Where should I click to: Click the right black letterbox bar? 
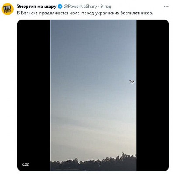[x=153, y=95]
